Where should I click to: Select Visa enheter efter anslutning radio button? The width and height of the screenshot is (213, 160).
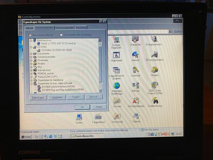coord(61,35)
